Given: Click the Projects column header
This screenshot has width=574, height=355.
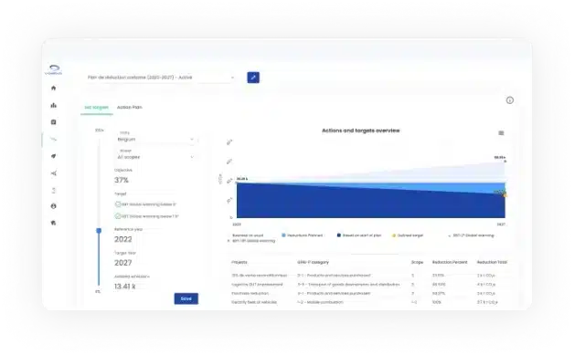Looking at the screenshot, I should coord(239,262).
